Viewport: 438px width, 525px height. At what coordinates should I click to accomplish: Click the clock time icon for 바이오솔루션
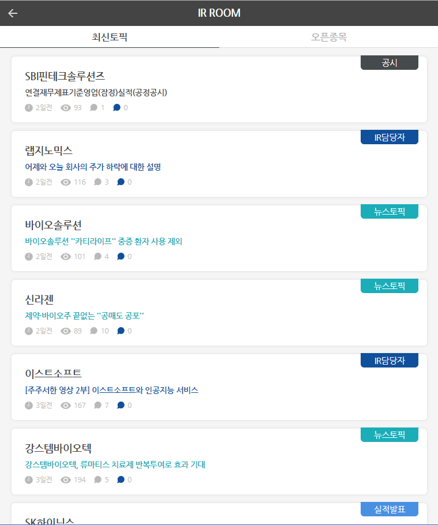(29, 257)
